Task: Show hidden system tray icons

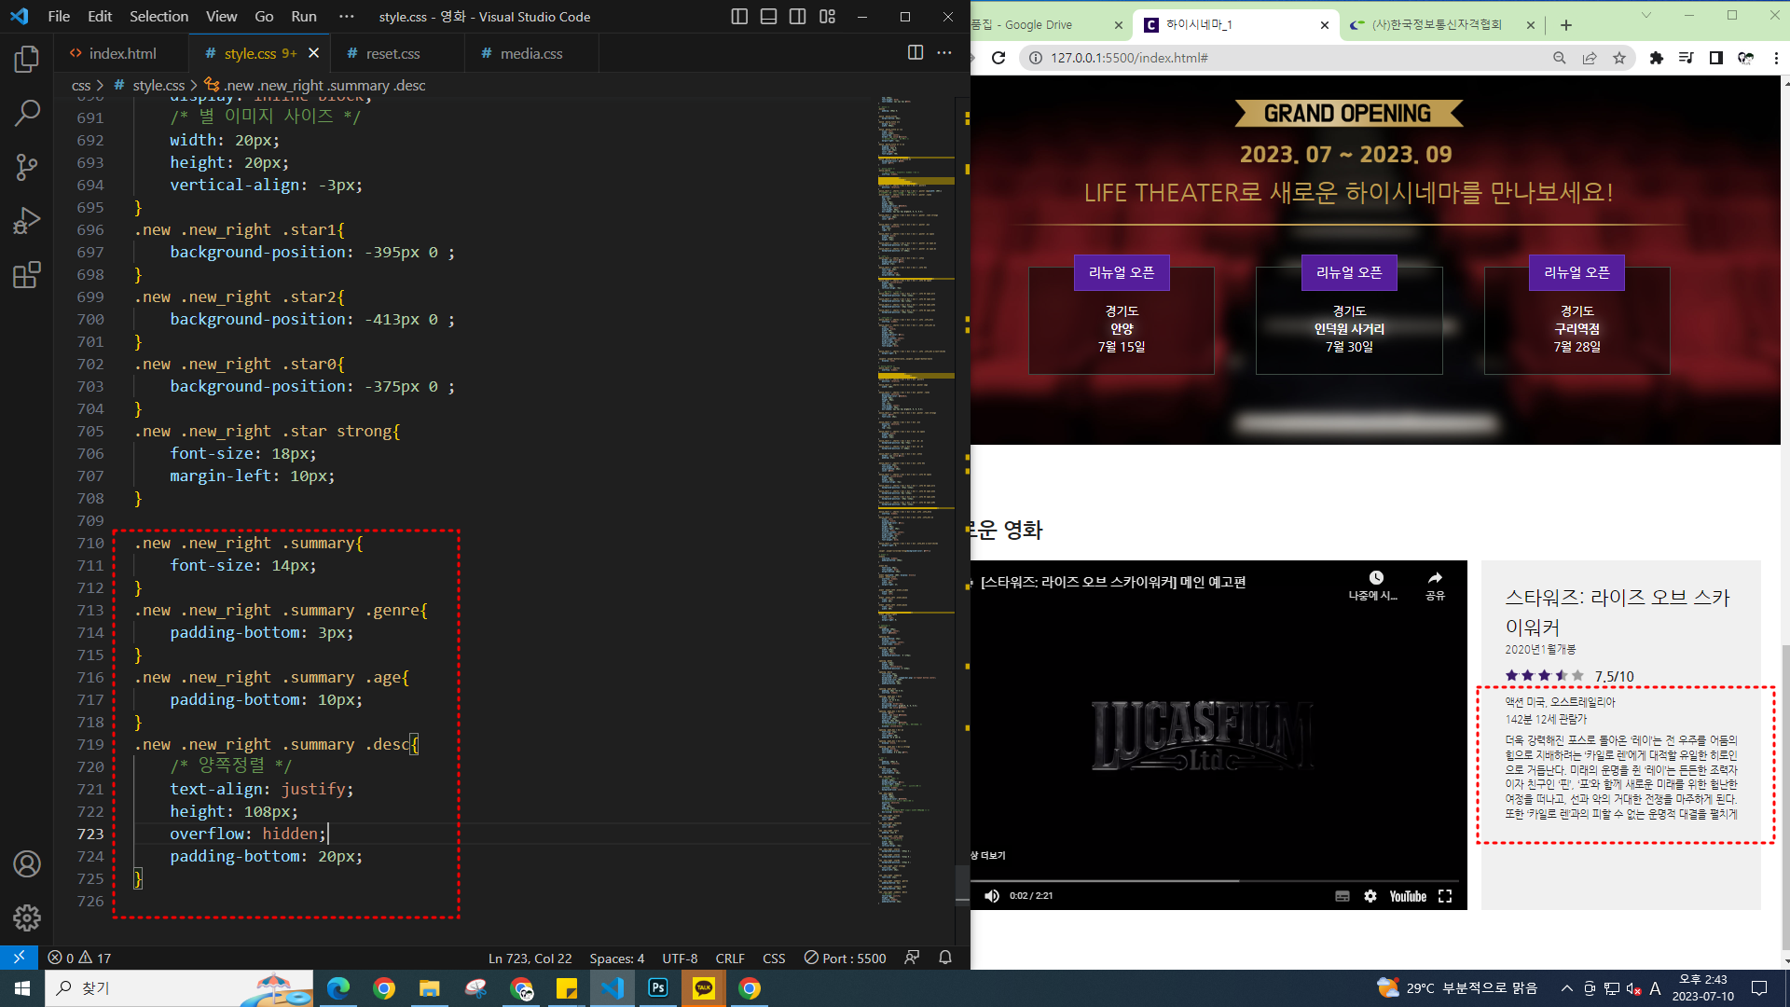Action: click(x=1566, y=988)
